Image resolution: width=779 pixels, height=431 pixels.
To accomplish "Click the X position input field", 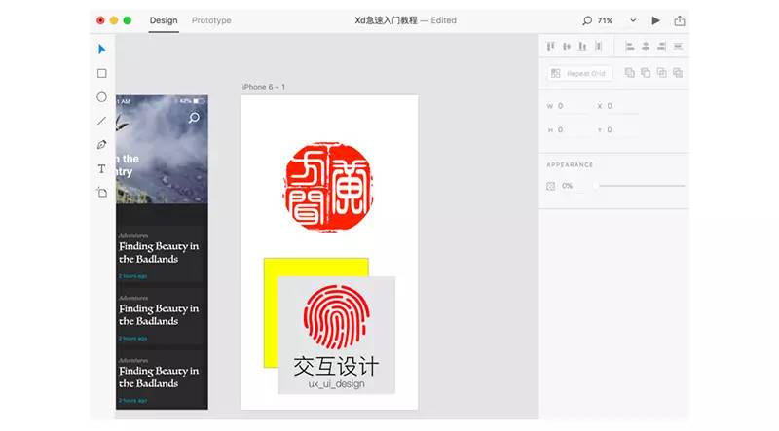I will [x=623, y=106].
